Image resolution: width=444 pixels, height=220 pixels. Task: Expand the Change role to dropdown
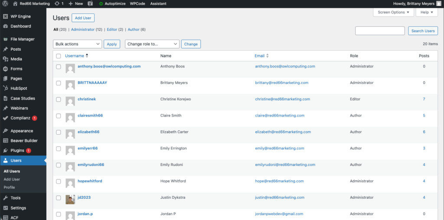pyautogui.click(x=152, y=44)
